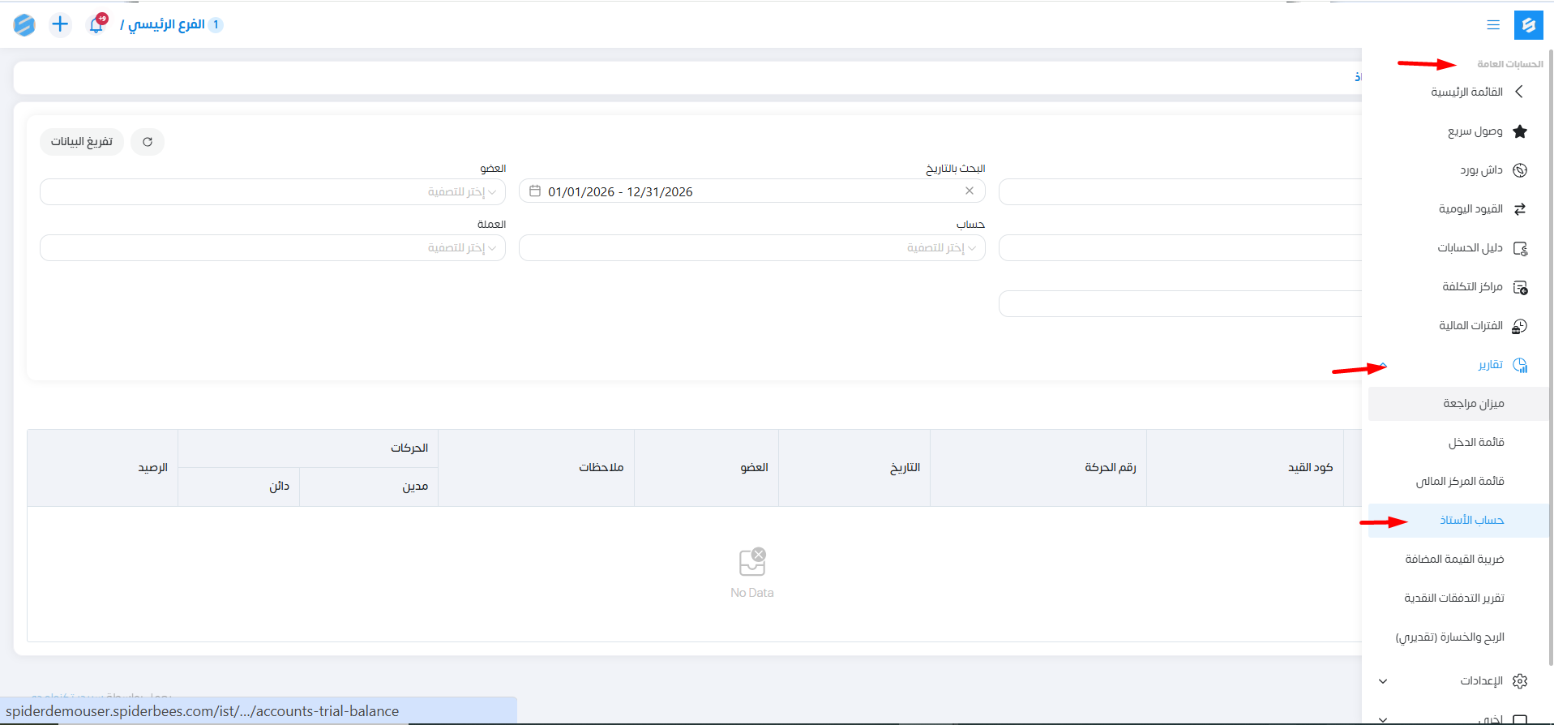This screenshot has width=1554, height=725.
Task: Open the حساب account dropdown
Action: click(x=751, y=248)
